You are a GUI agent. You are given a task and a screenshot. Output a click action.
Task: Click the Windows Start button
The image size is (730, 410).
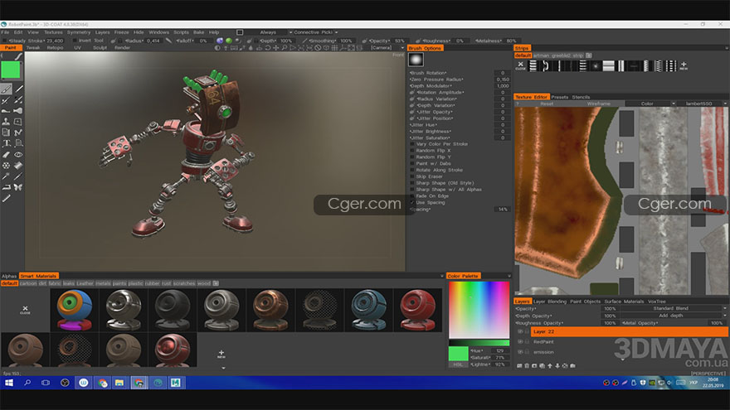pos(9,383)
